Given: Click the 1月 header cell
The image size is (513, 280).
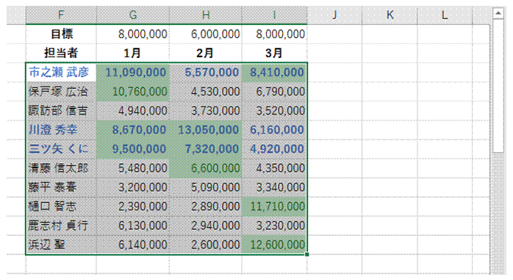Looking at the screenshot, I should click(x=133, y=53).
